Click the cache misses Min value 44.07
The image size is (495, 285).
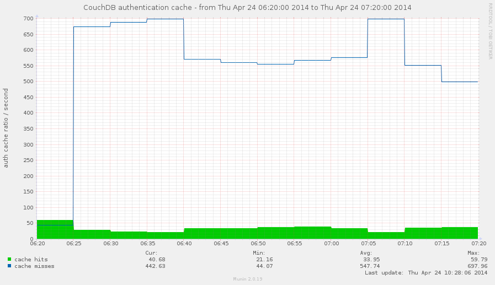point(264,266)
